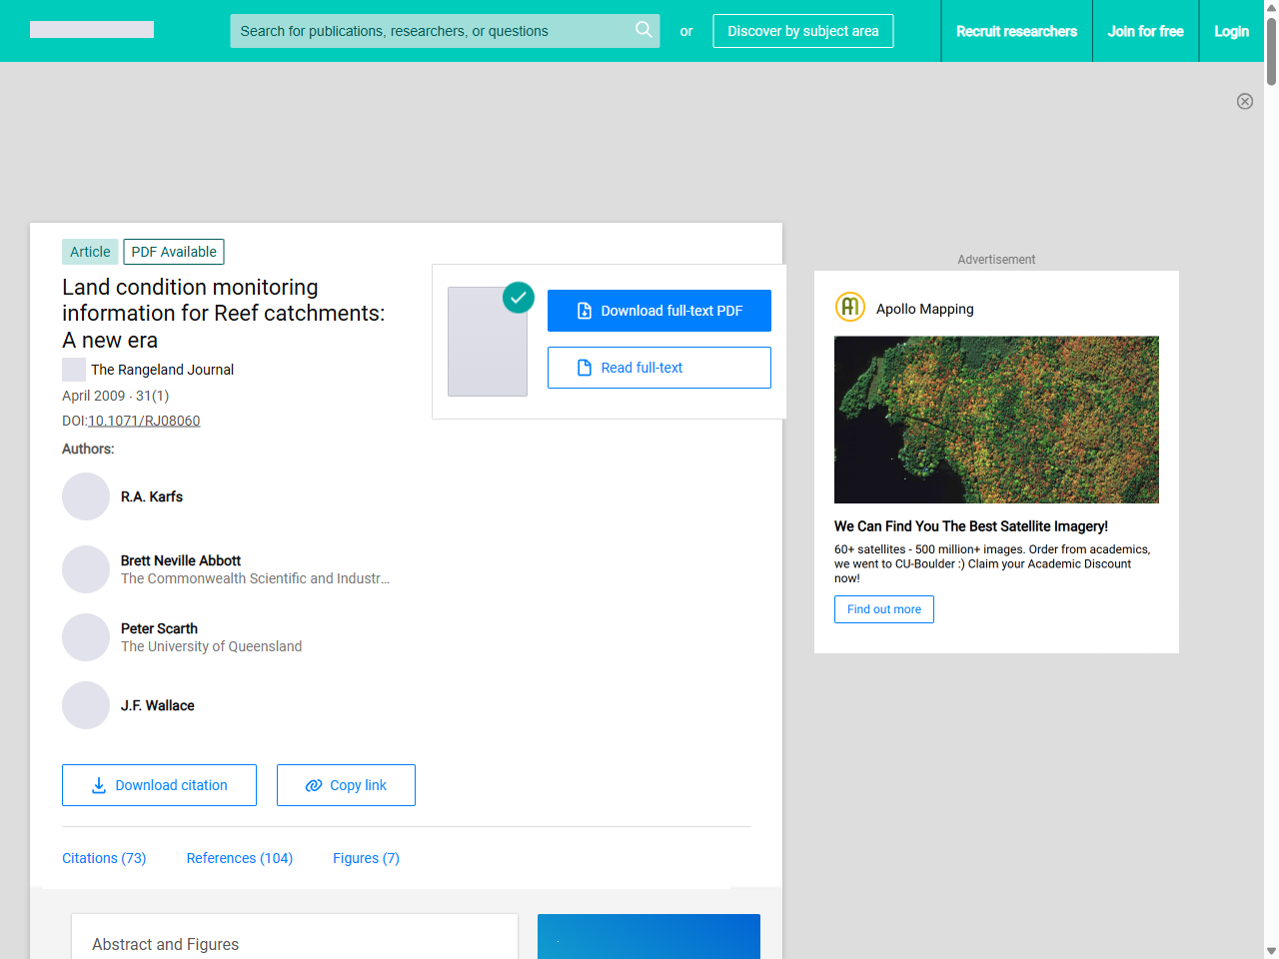Click J.F. Wallace's profile avatar

pos(86,705)
